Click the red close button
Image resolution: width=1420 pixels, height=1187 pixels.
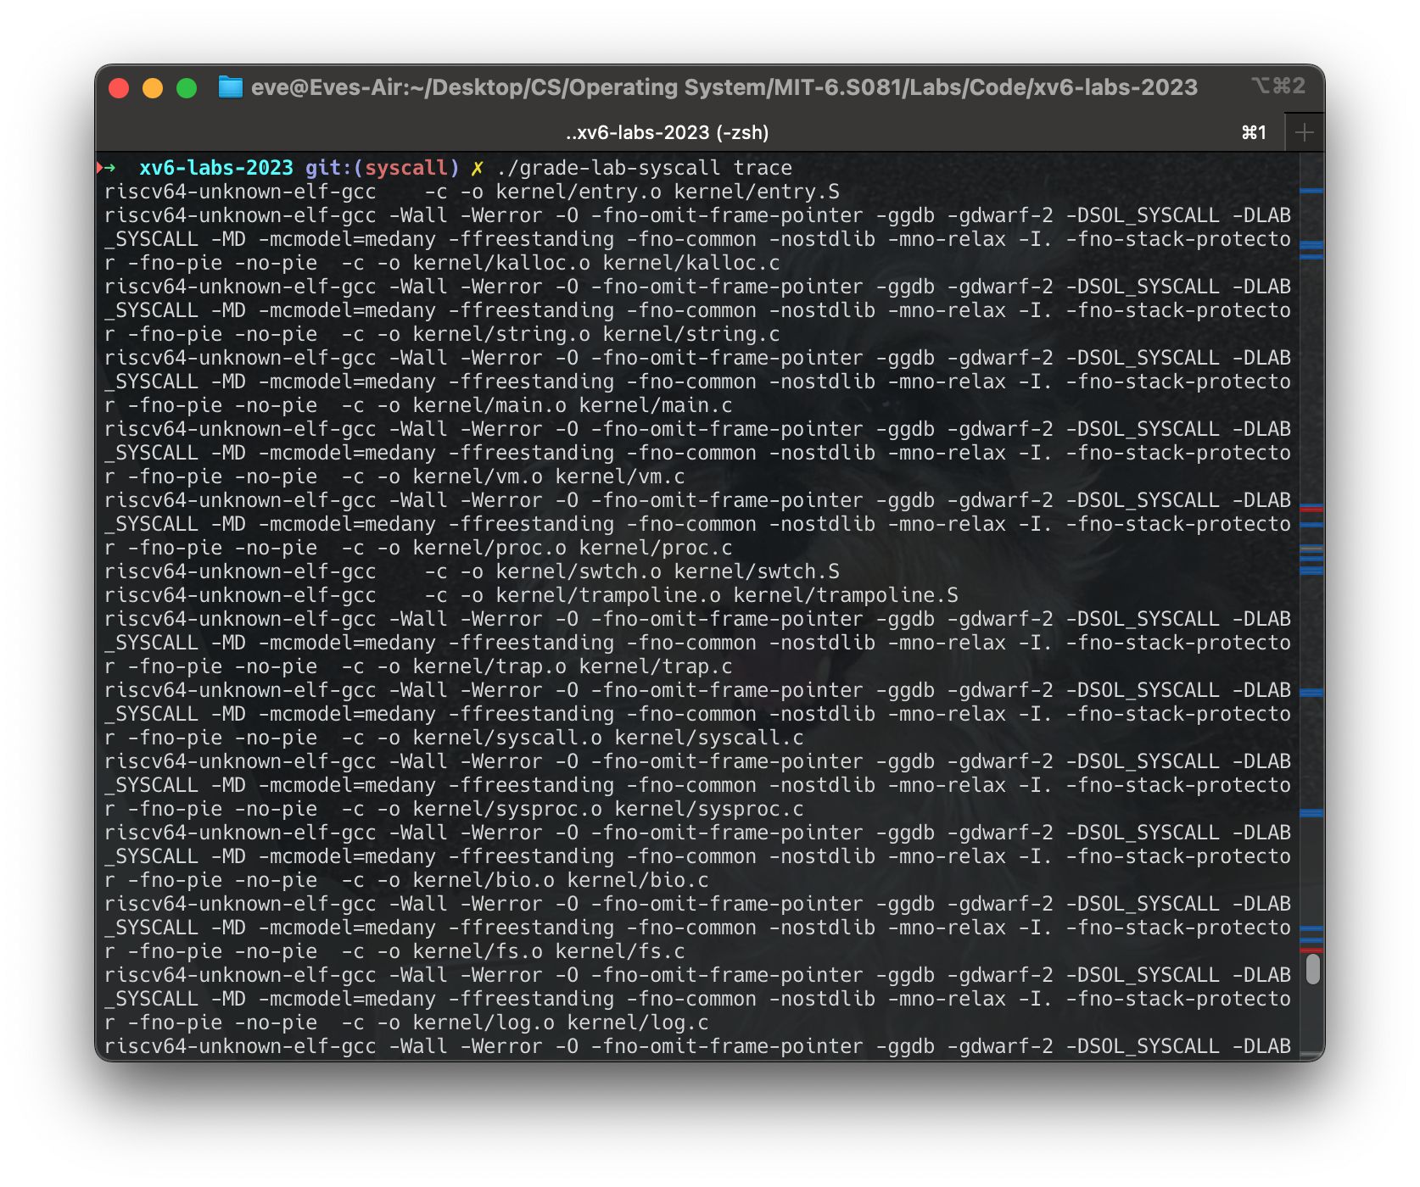pos(117,86)
